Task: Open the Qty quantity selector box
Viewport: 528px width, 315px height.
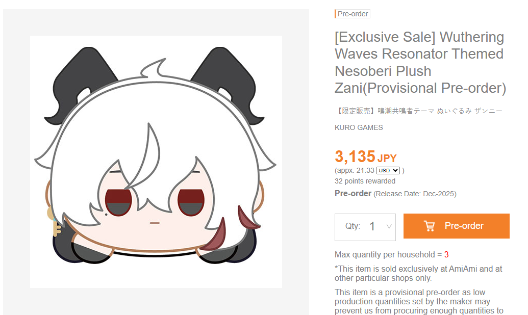Action: [x=365, y=227]
